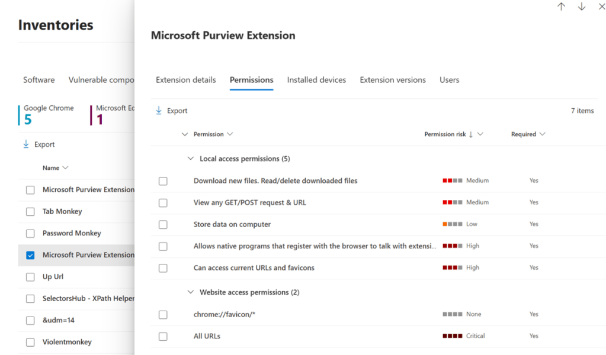The image size is (606, 355).
Task: Open the Extension versions tab
Action: coord(392,80)
